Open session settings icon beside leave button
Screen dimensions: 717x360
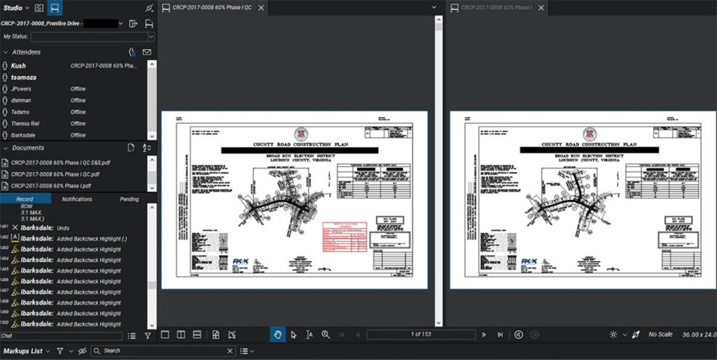pos(148,23)
